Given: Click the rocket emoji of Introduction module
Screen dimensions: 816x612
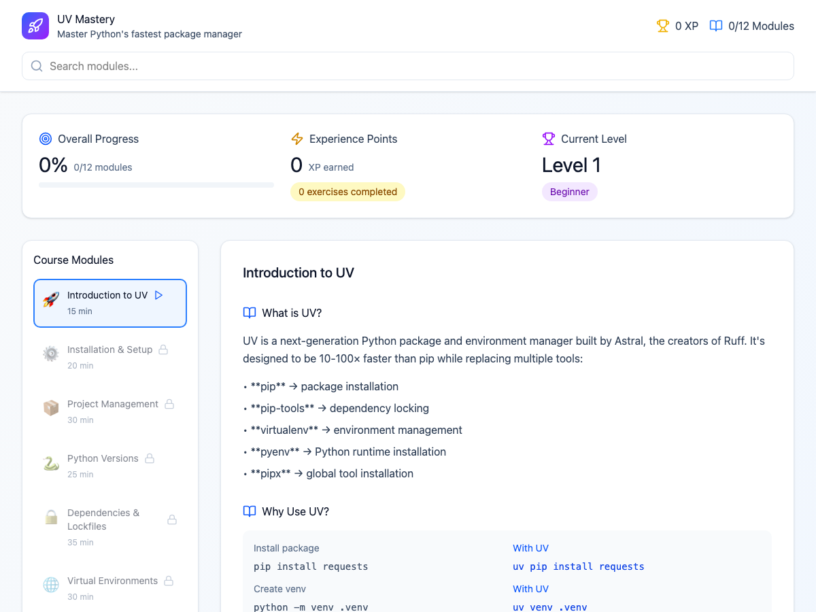Looking at the screenshot, I should [x=51, y=300].
